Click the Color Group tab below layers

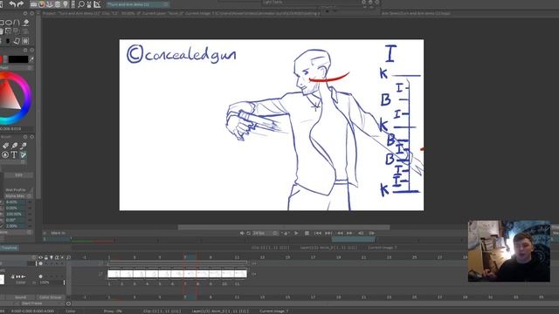pos(50,297)
